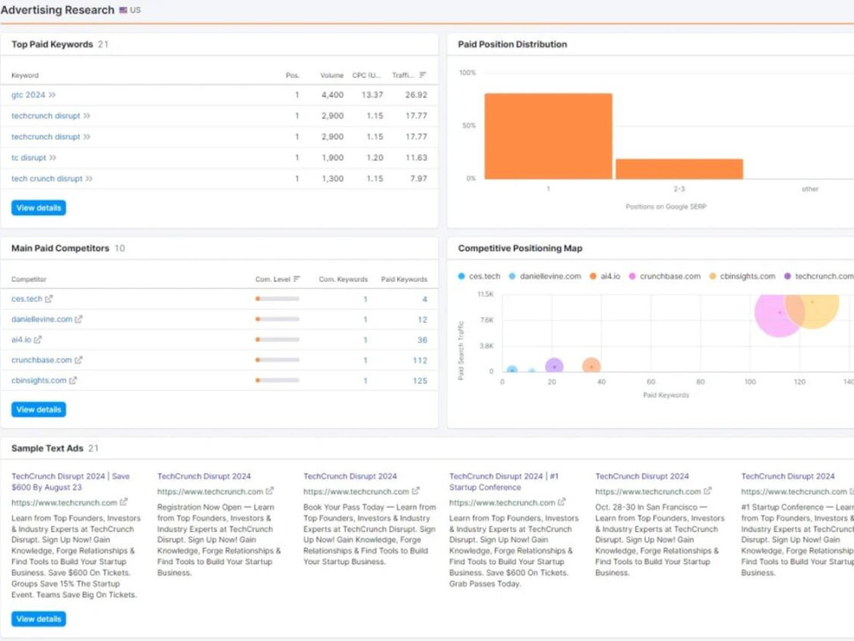Viewport: 854px width, 641px height.
Task: Click the US flag icon in header
Action: [x=123, y=9]
